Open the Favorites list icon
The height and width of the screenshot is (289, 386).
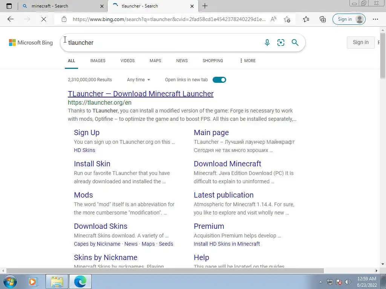pyautogui.click(x=306, y=19)
